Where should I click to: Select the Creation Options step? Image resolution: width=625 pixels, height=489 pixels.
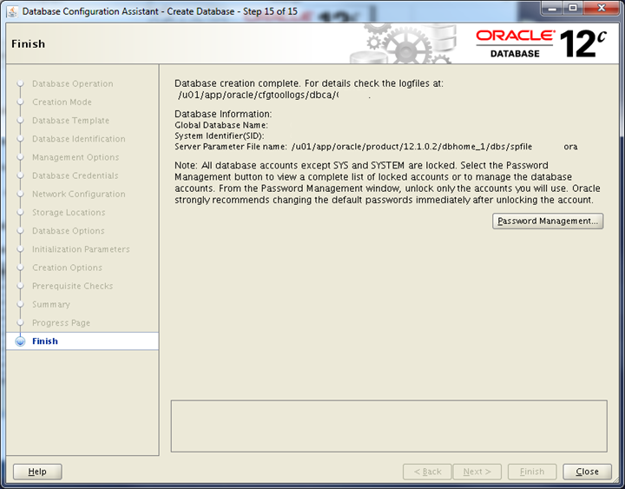67,268
